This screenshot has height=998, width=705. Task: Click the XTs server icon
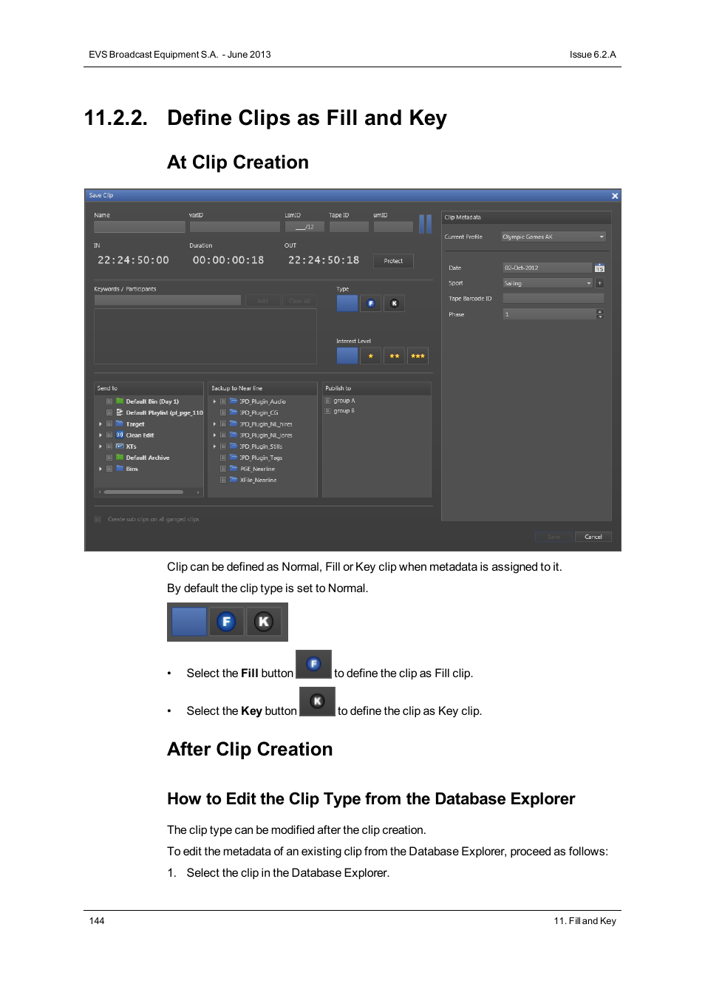[120, 446]
